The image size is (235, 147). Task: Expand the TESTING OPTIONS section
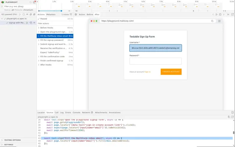point(2,140)
